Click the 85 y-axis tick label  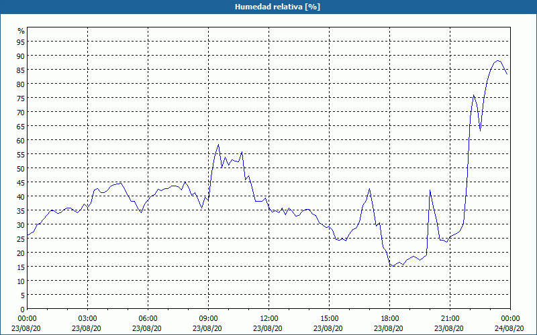click(x=21, y=70)
